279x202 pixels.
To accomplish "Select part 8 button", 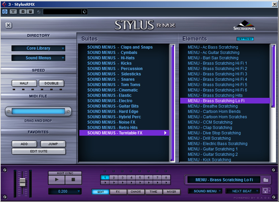I will [166, 178].
